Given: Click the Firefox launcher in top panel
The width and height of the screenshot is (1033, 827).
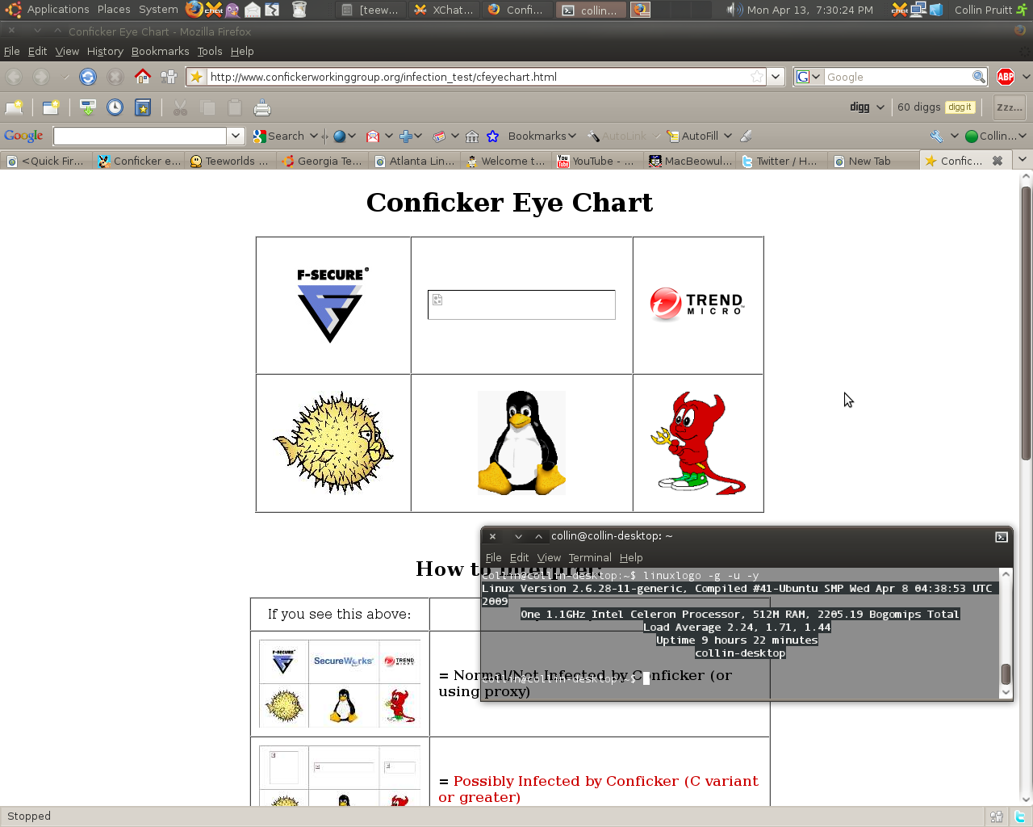Looking at the screenshot, I should [194, 10].
